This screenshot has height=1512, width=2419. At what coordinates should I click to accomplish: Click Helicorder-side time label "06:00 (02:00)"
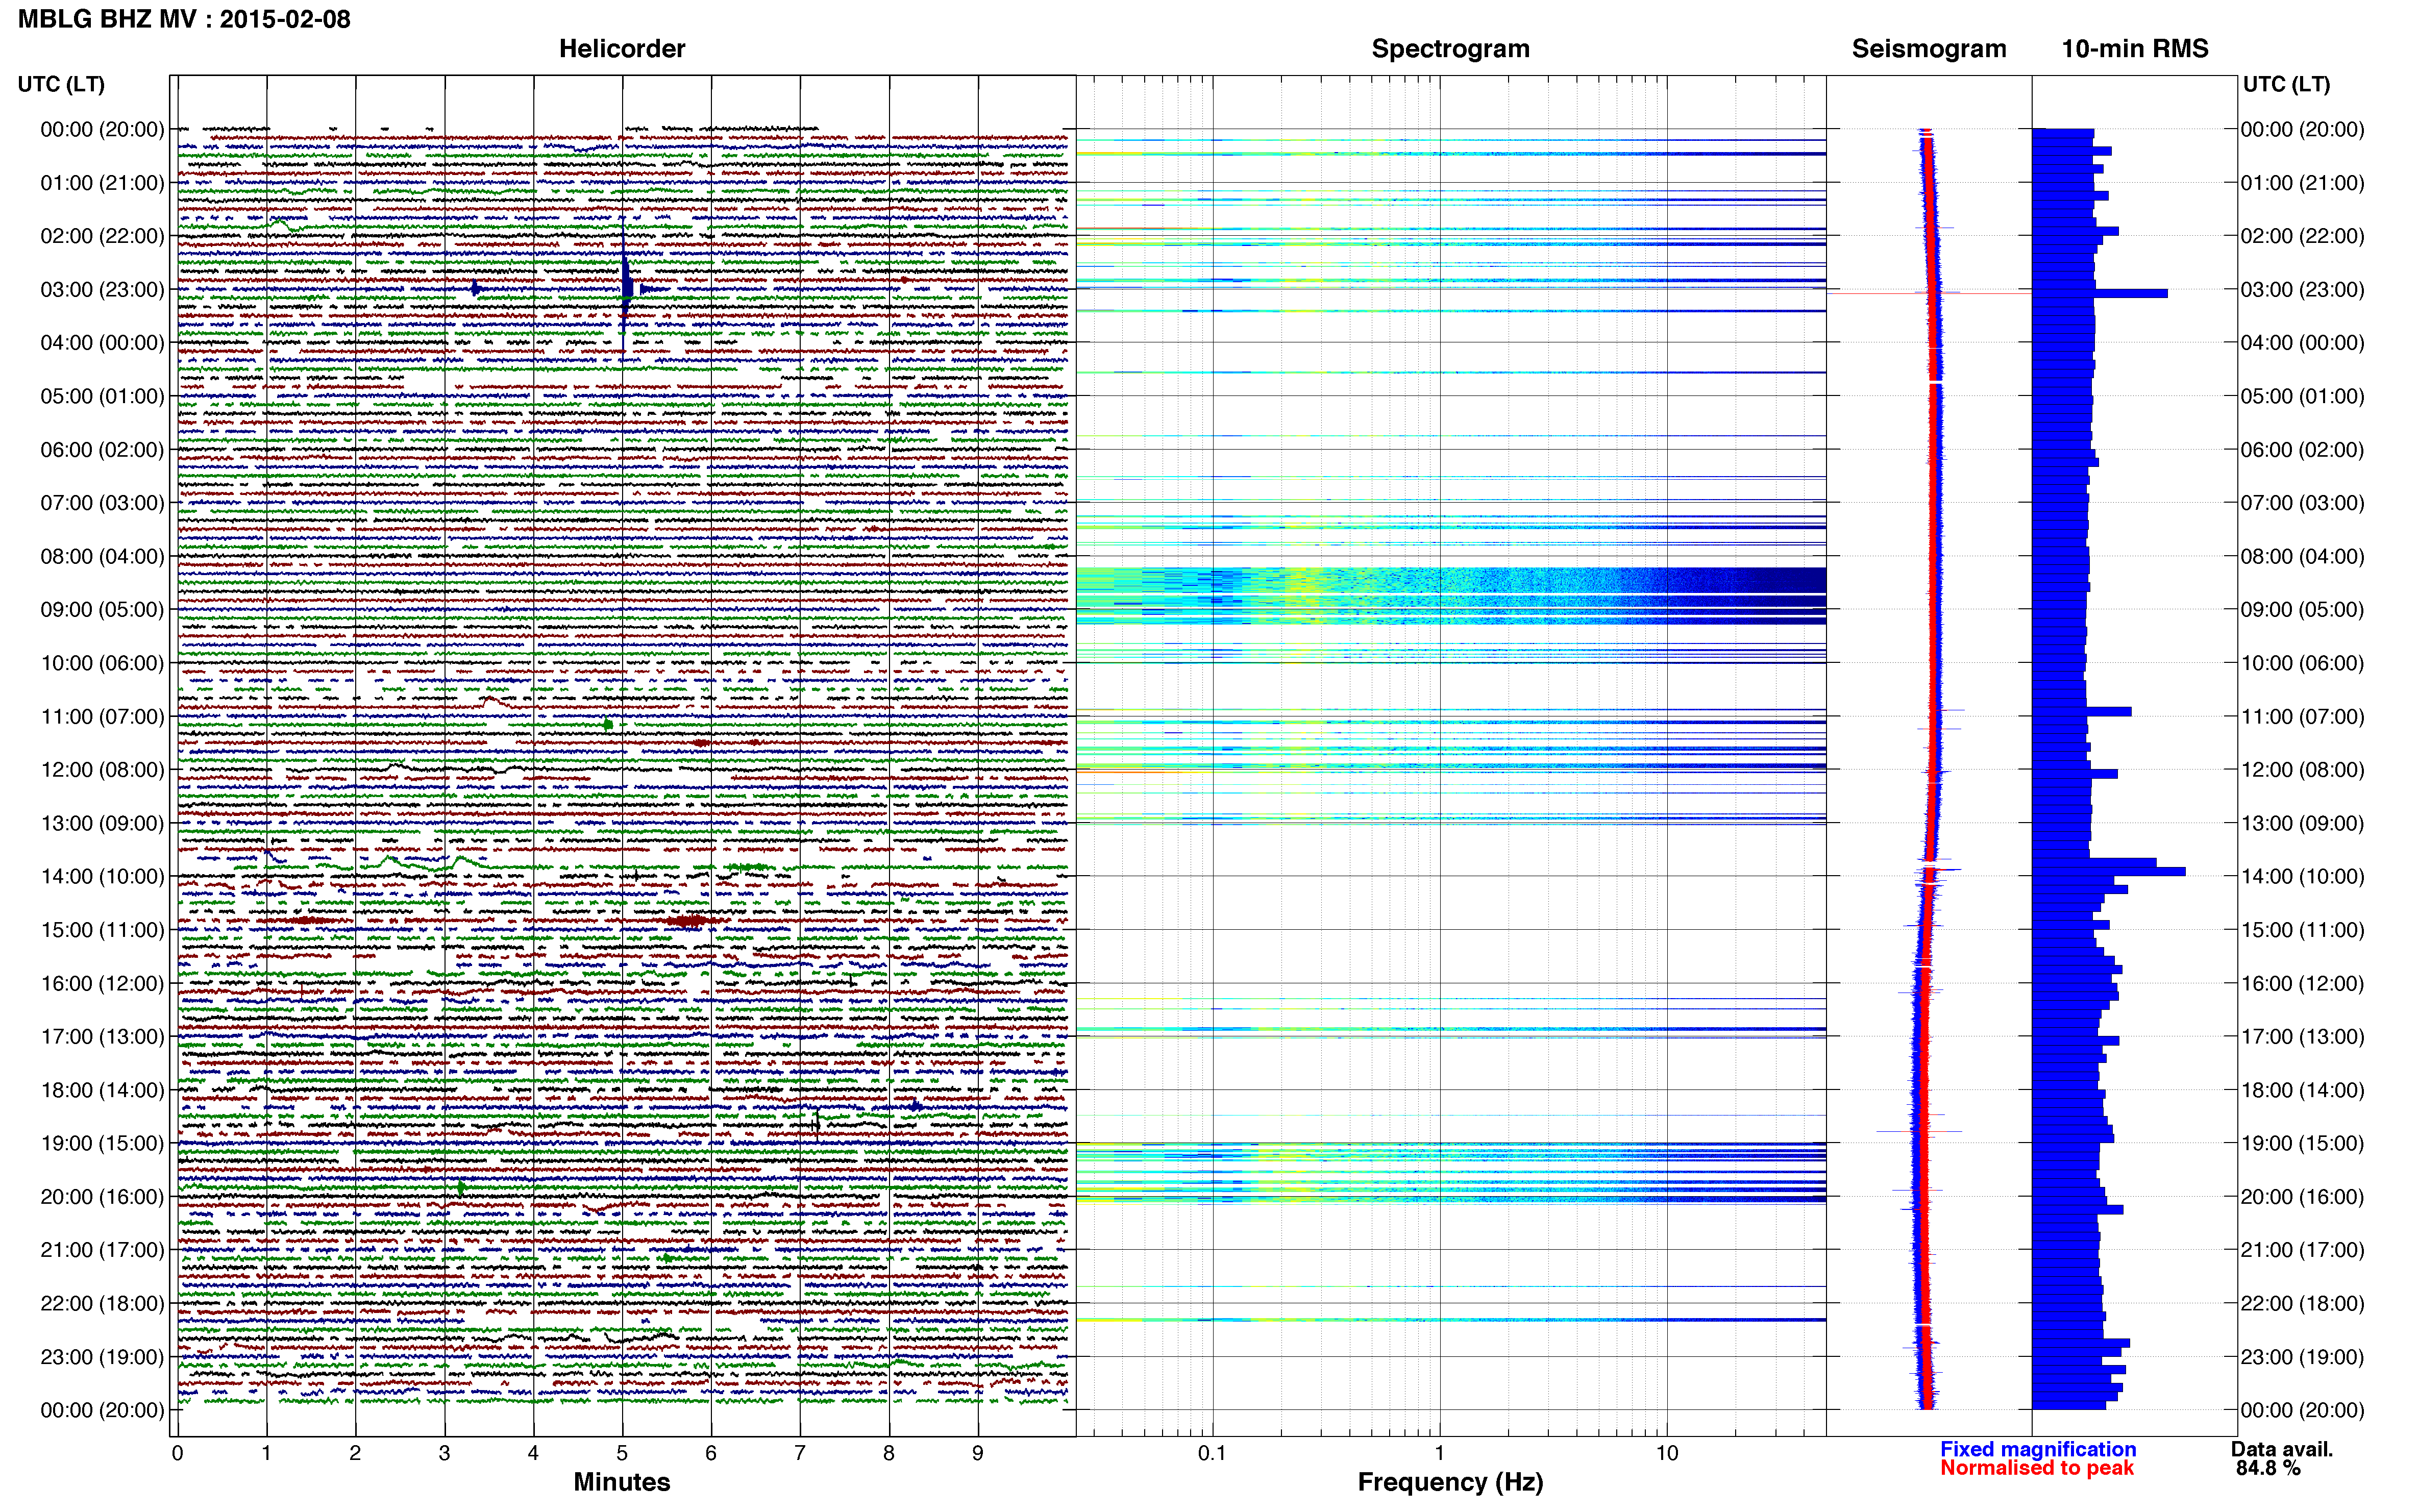pos(102,450)
